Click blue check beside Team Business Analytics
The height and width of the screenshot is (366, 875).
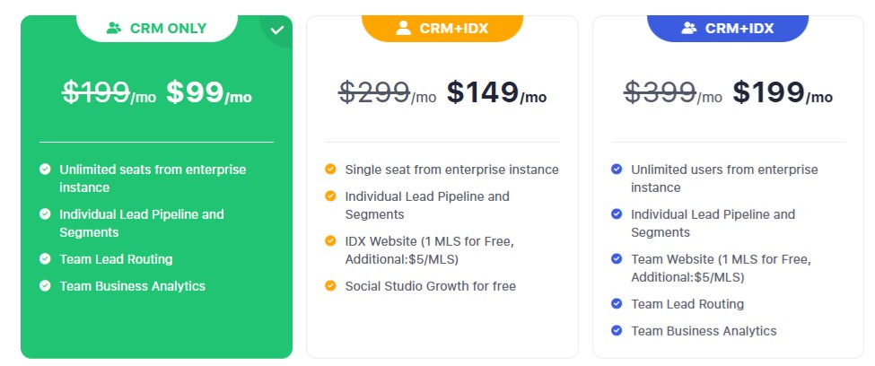[x=617, y=331]
